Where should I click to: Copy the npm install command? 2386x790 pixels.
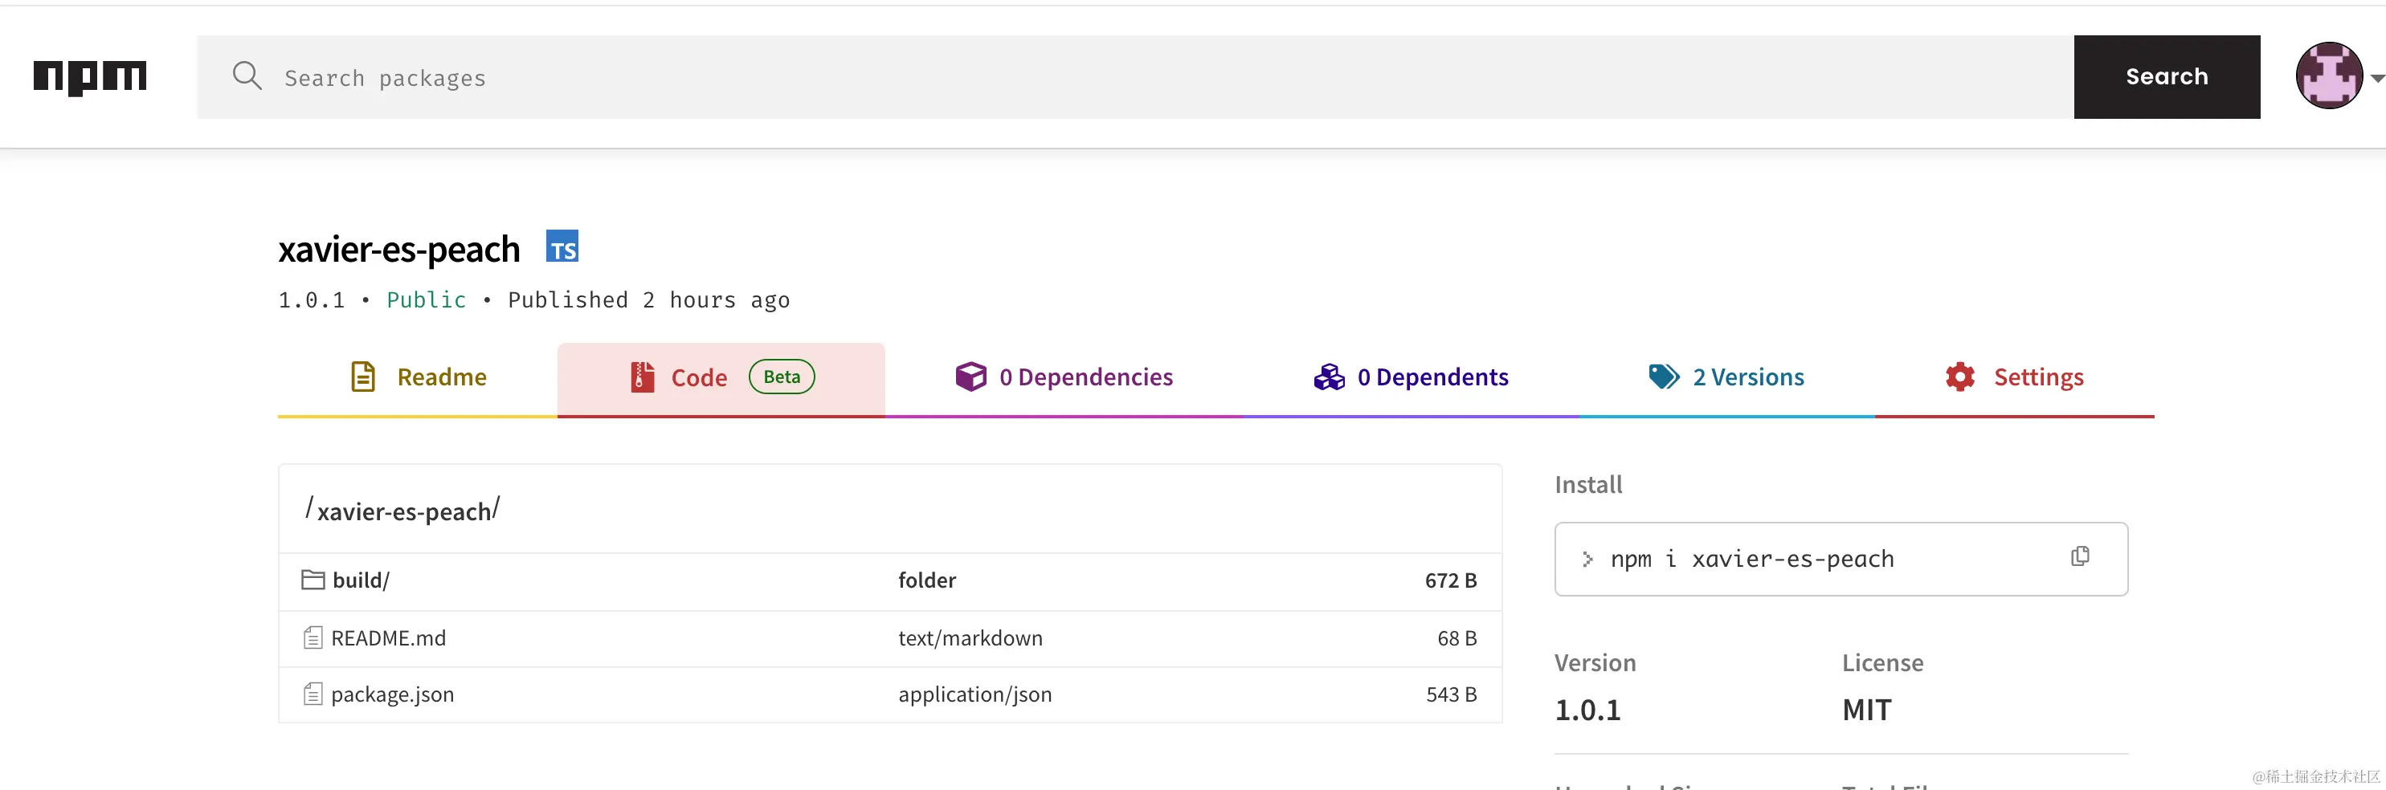[x=2081, y=556]
